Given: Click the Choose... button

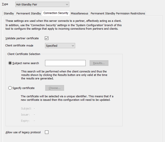Looking at the screenshot, I should tap(55, 88).
